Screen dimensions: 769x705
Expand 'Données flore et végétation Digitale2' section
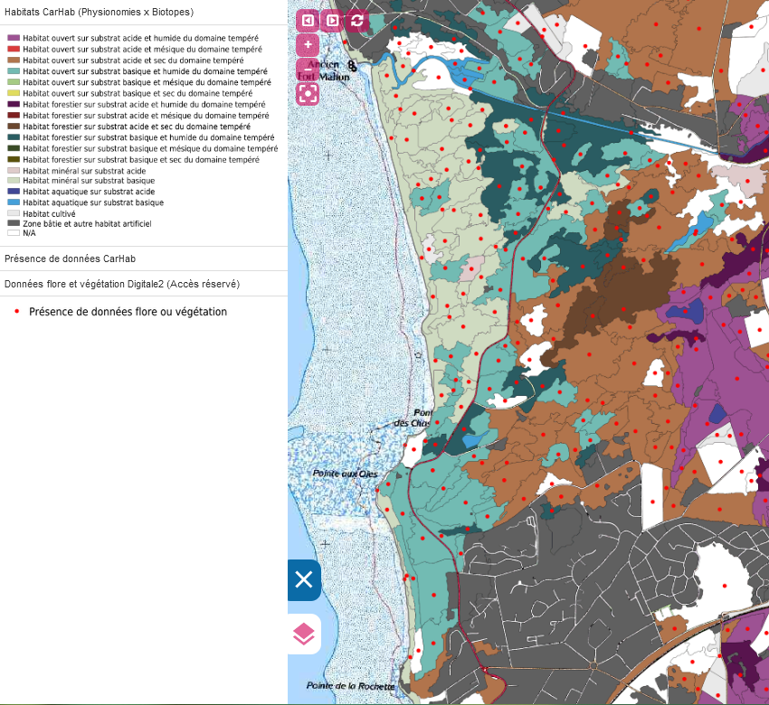(121, 284)
